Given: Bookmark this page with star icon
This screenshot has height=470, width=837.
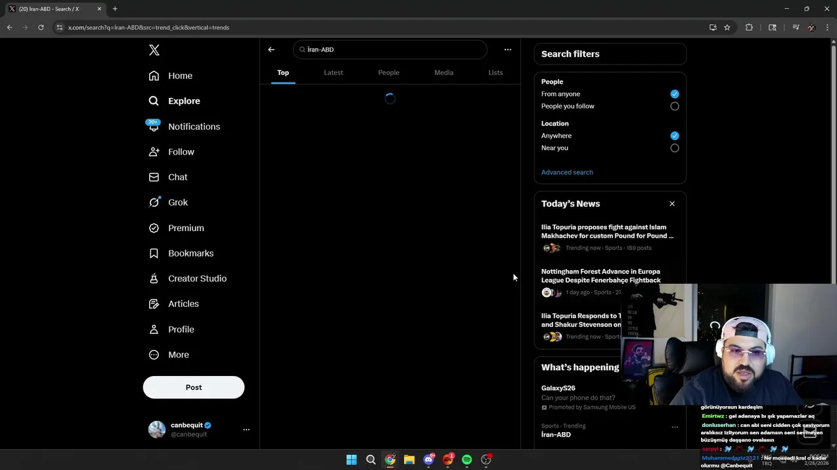Looking at the screenshot, I should point(727,27).
